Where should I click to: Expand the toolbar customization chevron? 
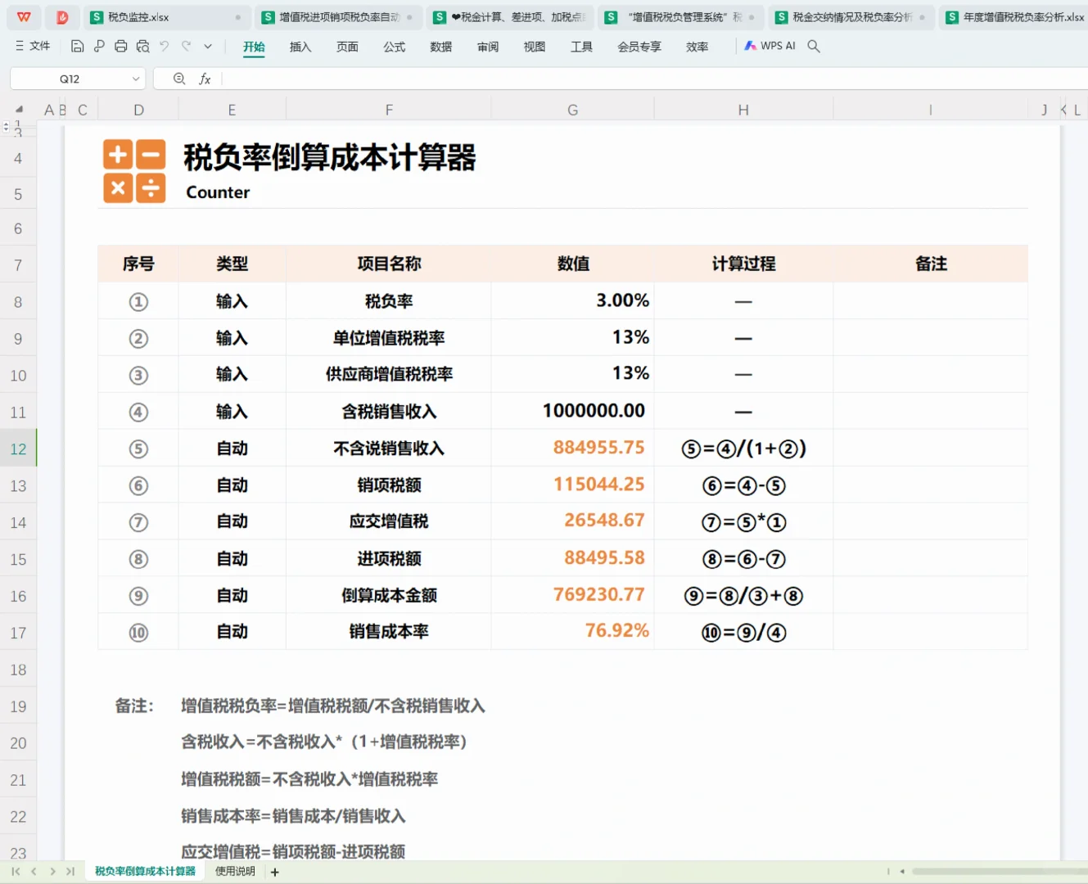(207, 46)
